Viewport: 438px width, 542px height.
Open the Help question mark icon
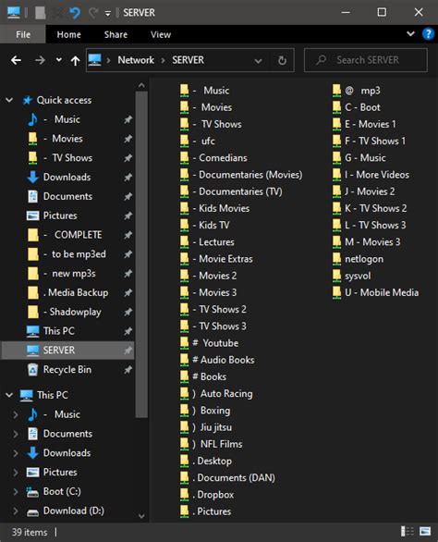(x=428, y=34)
